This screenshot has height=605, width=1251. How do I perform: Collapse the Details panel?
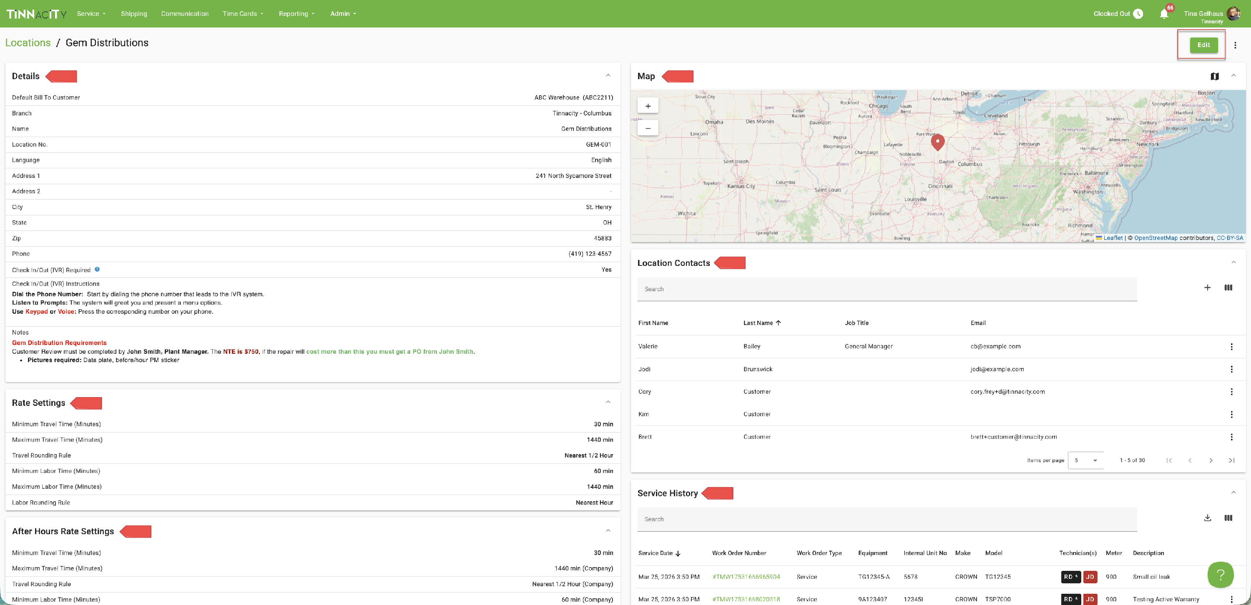(608, 76)
